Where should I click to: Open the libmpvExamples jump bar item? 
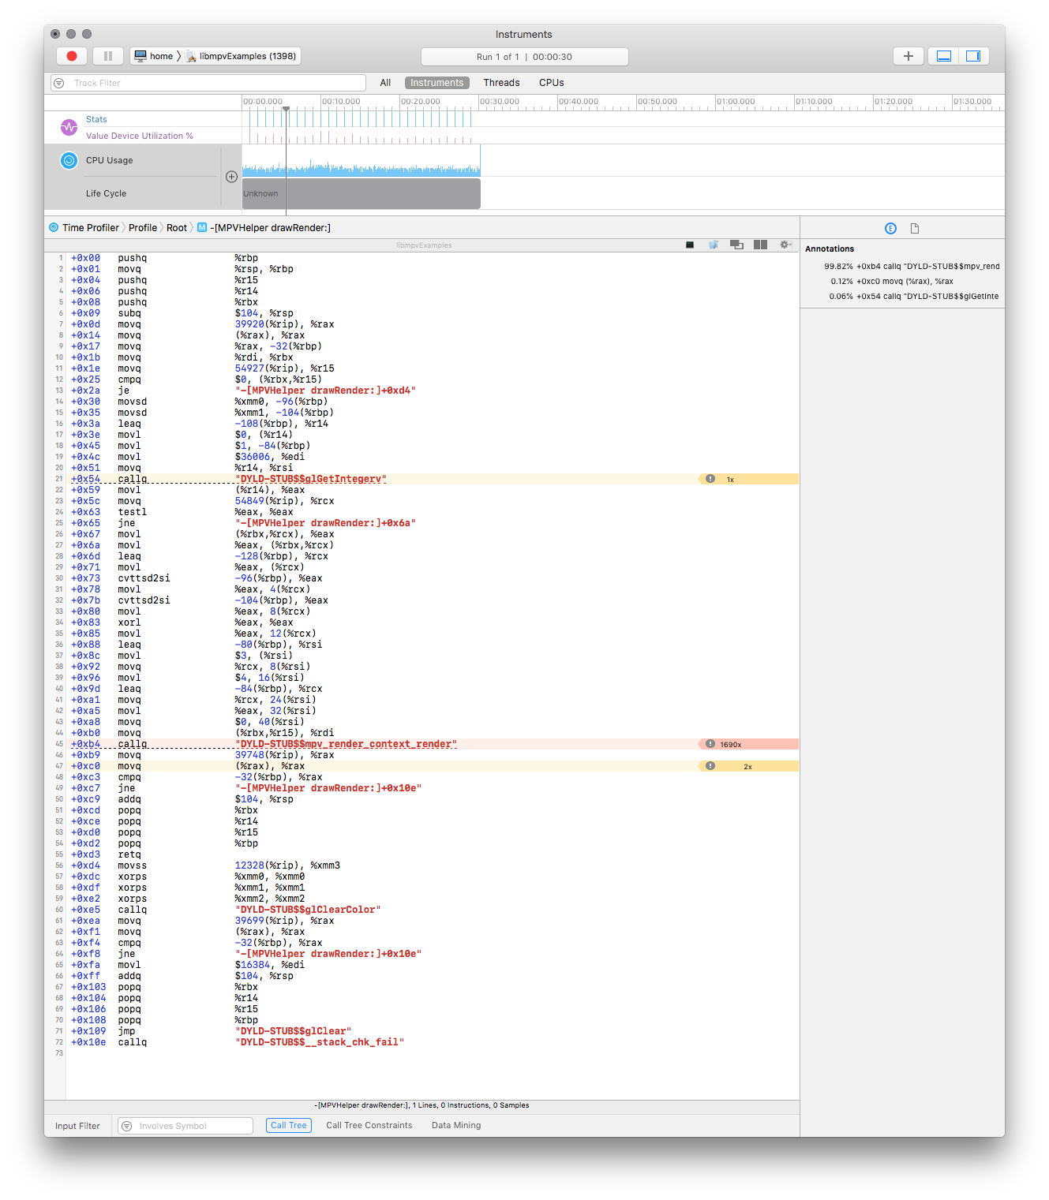(x=242, y=55)
